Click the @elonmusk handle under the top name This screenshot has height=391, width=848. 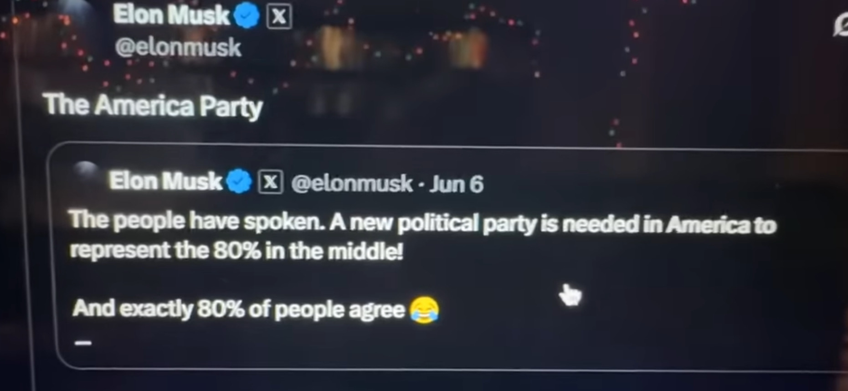178,47
